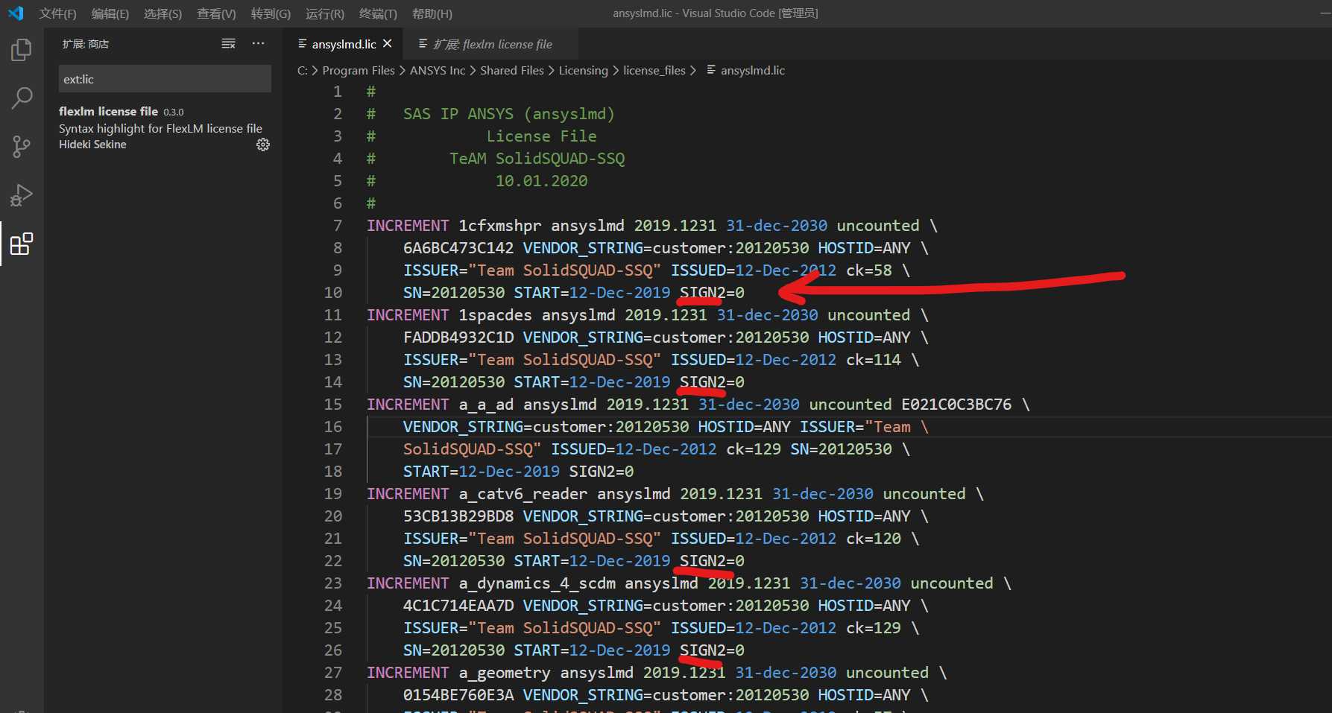Click 'Hideki Sekine' publisher name
The width and height of the screenshot is (1332, 713).
[x=92, y=145]
